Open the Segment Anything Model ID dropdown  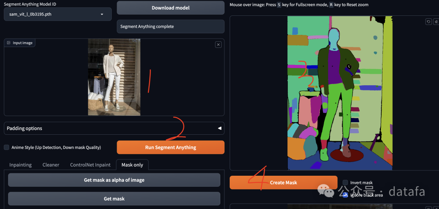click(57, 14)
